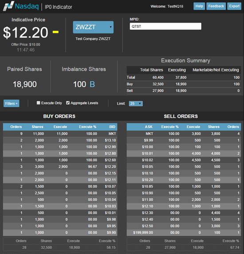The image size is (244, 254).
Task: Click the 18,900 paired shares value
Action: [x=25, y=84]
